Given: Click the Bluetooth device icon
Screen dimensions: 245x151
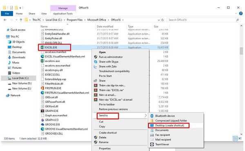Looking at the screenshot, I should tap(152, 116).
